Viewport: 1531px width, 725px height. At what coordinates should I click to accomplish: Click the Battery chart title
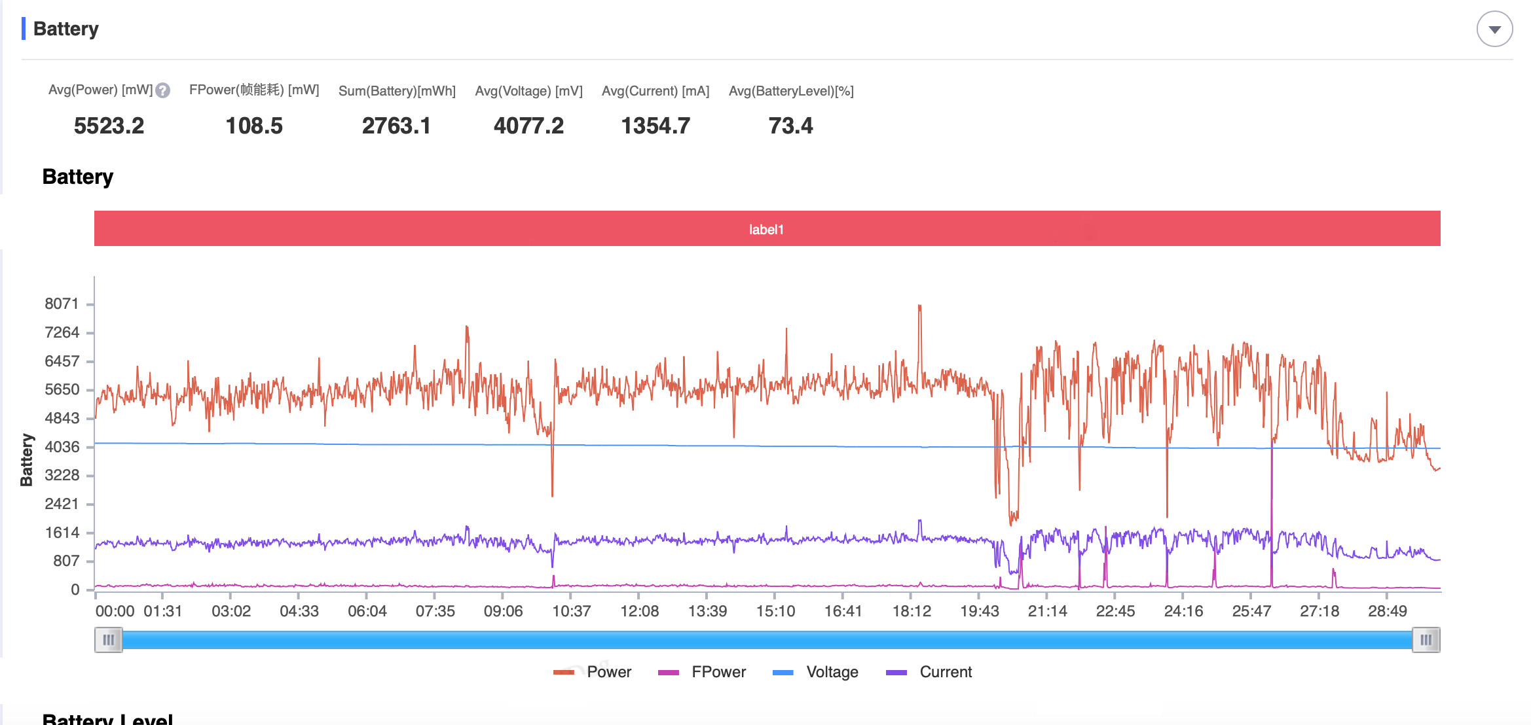pos(78,177)
